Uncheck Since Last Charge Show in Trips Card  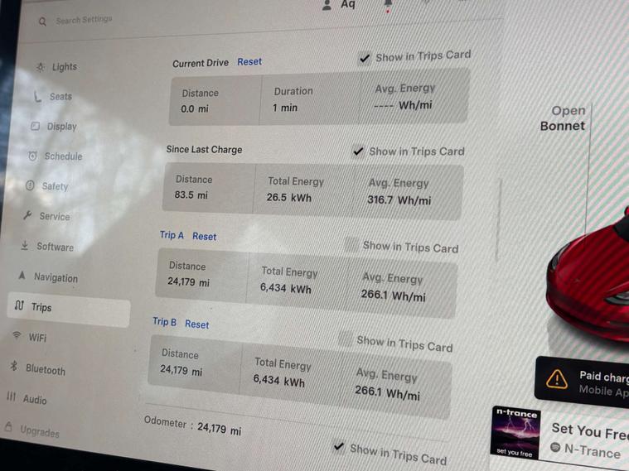358,151
